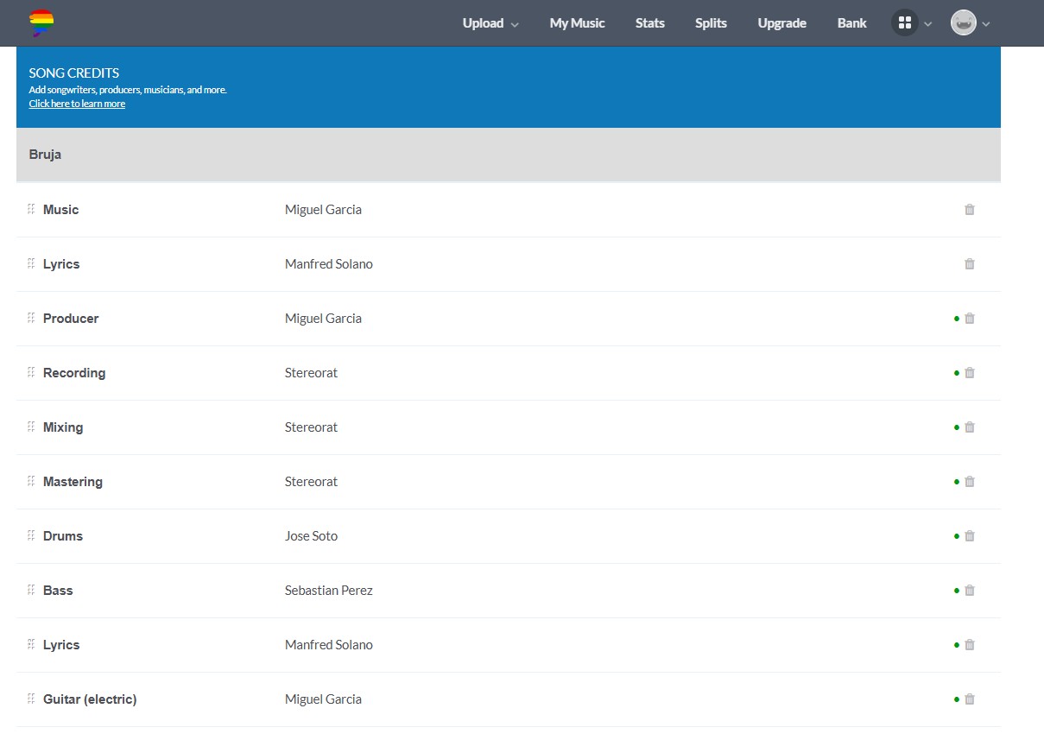The width and height of the screenshot is (1044, 740).
Task: Click the drag handle beside Mixing
Action: pos(31,427)
